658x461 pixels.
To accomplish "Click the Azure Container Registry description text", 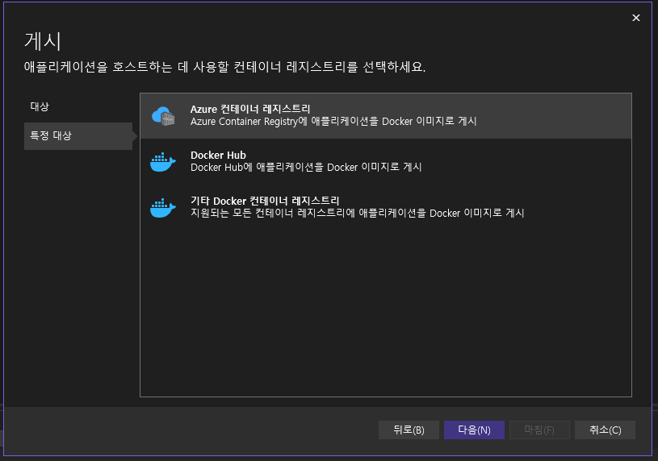I will [333, 122].
